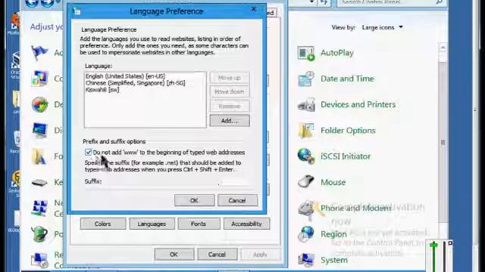Click the Languages button
Viewport: 485px width, 272px height.
[152, 224]
